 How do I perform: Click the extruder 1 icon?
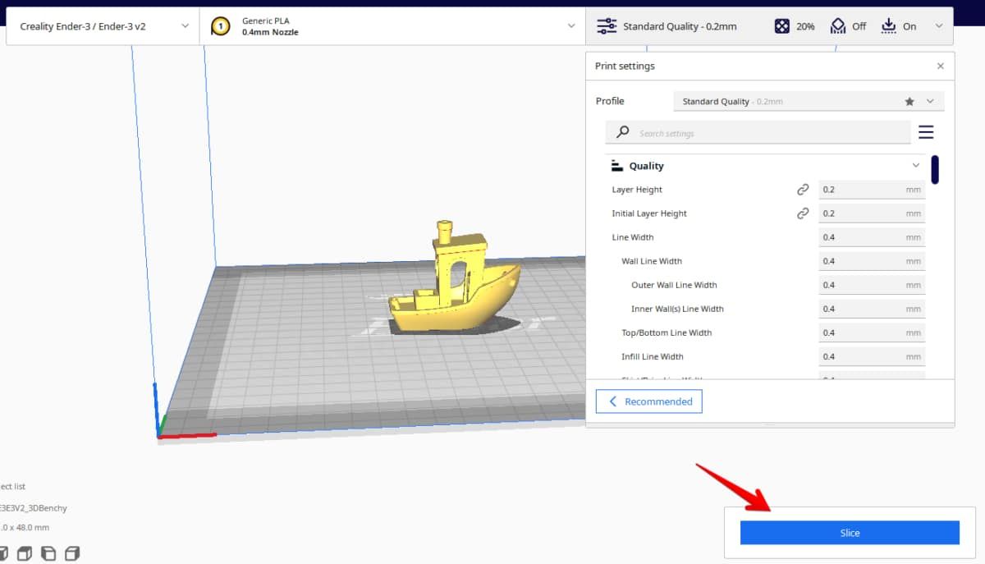pos(219,25)
